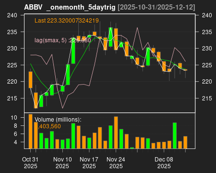This screenshot has width=216, height=173.
Task: Click the 215 label on left price axis
Action: [x=12, y=98]
